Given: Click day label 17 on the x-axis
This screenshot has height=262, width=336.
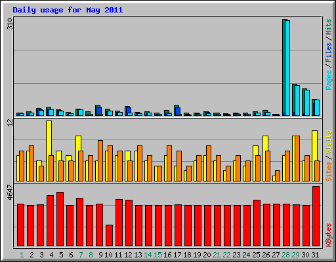Looking at the screenshot, I should point(177,255).
